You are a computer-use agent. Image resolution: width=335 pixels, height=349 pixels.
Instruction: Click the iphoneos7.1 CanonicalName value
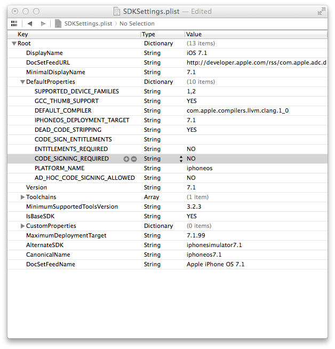pos(204,255)
